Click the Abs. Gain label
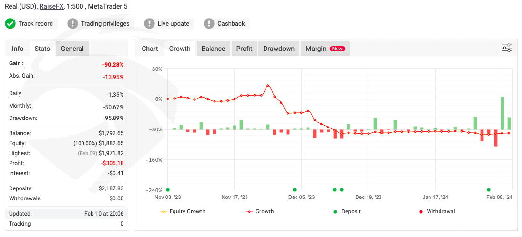The height and width of the screenshot is (237, 522). click(x=22, y=76)
